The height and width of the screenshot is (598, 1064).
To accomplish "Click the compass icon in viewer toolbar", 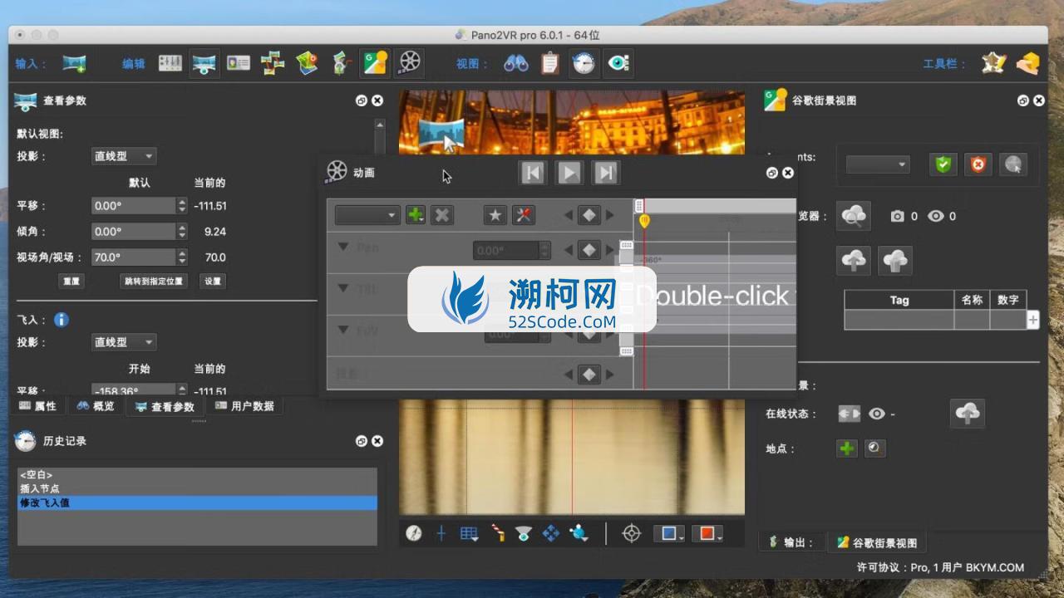I will coord(414,533).
